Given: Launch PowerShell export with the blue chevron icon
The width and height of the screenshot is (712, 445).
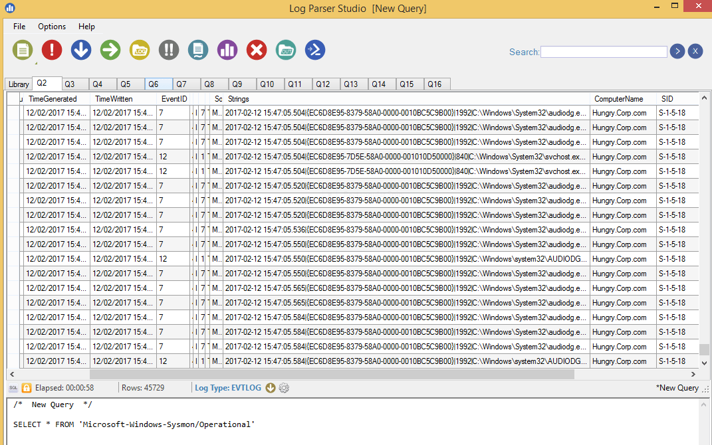Looking at the screenshot, I should [314, 49].
